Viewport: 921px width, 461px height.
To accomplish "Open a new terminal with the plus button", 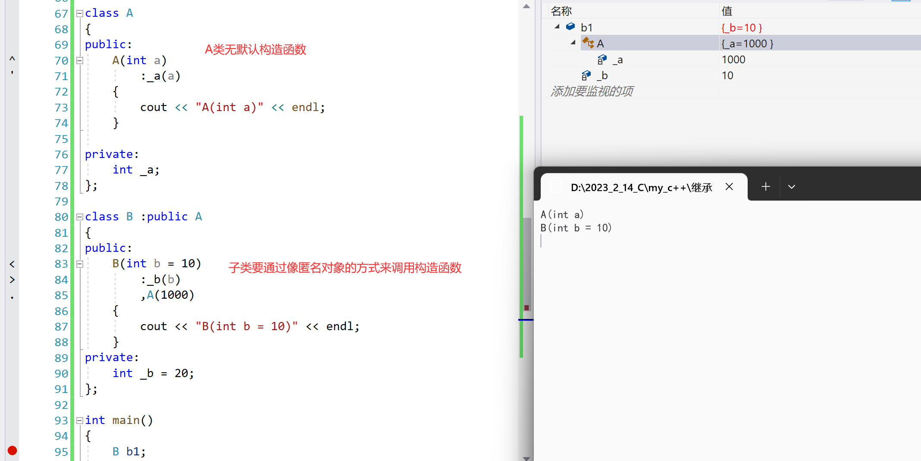I will (x=766, y=186).
